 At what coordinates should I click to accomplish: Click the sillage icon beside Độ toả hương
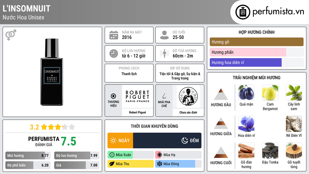pyautogui.click(x=164, y=53)
